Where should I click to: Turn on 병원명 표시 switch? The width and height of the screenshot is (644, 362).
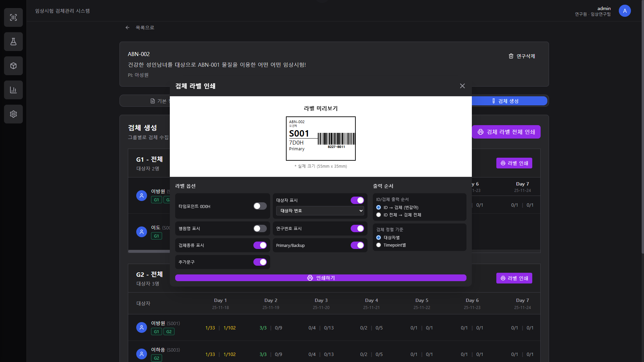coord(260,228)
